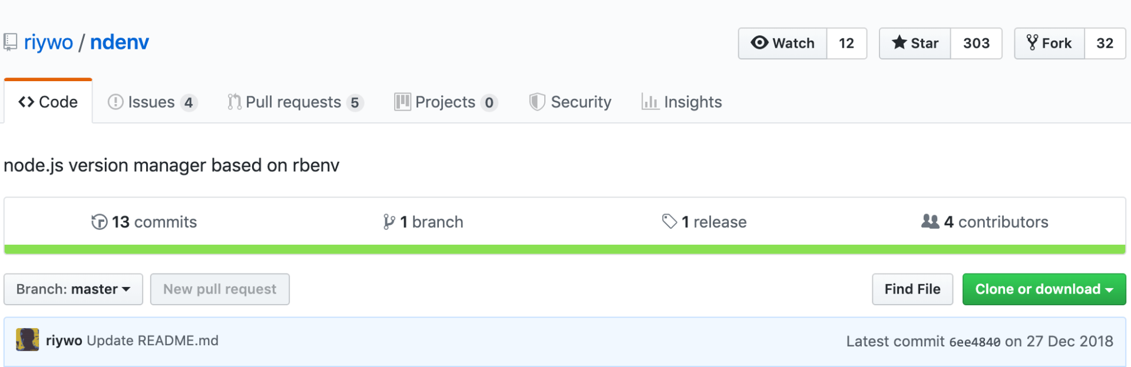1131x367 pixels.
Task: Click the Find File button
Action: (x=912, y=289)
